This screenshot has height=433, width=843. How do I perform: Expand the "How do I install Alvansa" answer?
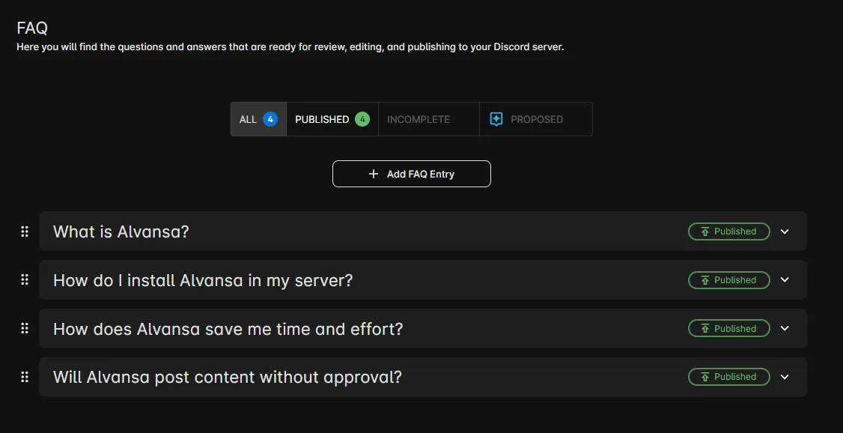785,280
